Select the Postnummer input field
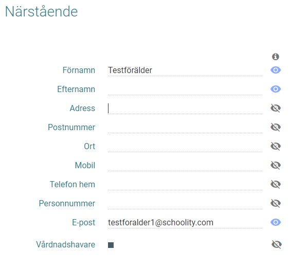 [x=185, y=127]
